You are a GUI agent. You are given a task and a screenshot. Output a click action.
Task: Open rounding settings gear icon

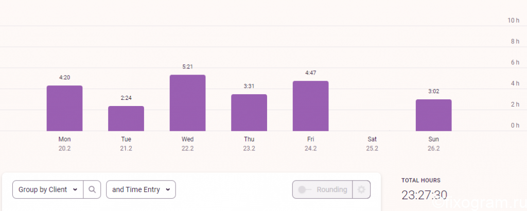(361, 189)
